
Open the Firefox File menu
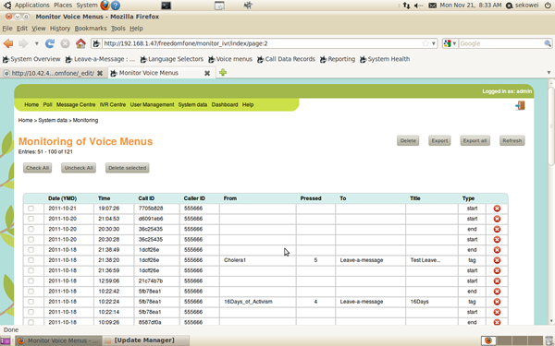(x=7, y=29)
